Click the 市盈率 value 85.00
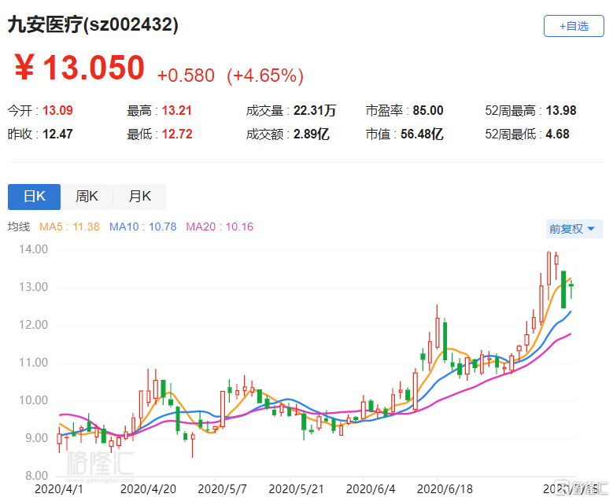 (x=428, y=111)
